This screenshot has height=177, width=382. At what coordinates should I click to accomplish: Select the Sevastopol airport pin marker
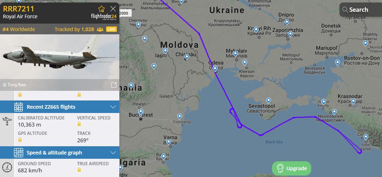[268, 100]
